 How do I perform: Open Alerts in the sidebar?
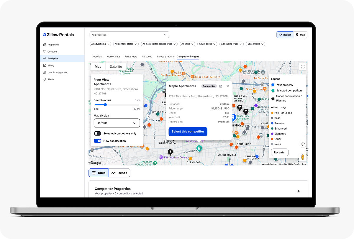(x=62, y=79)
